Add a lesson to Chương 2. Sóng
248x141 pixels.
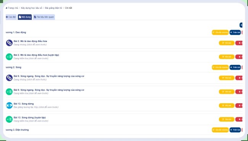tap(235, 67)
